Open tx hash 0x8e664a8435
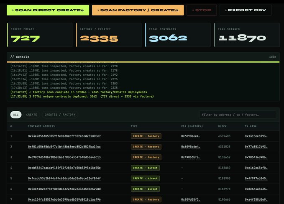This screenshot has height=204, width=284. pos(256,189)
